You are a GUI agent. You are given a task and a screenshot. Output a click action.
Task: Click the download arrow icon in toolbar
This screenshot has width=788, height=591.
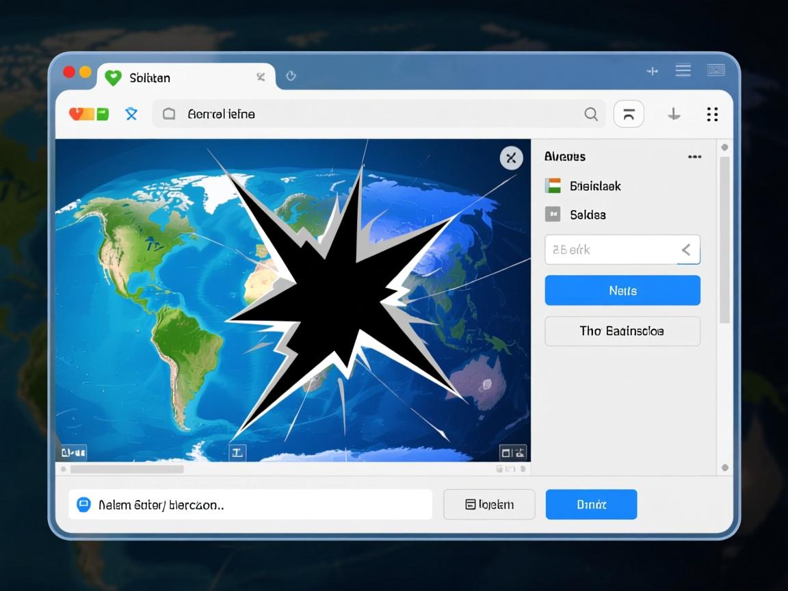[674, 114]
